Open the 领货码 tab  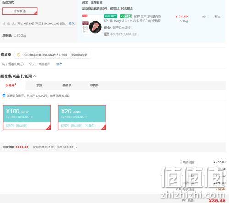point(94,85)
